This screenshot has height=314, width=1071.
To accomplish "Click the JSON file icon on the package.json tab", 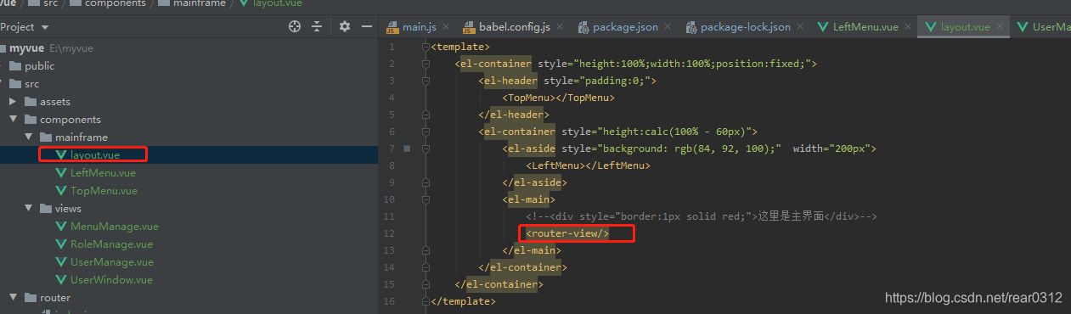I will point(583,27).
